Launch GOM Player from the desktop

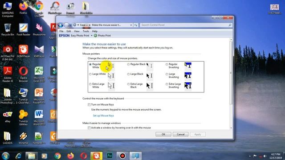click(24, 51)
